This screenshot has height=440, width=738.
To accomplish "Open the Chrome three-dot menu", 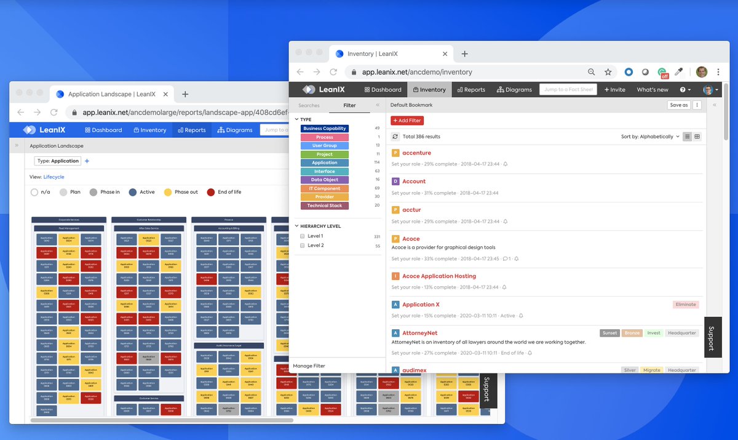I will [x=718, y=72].
